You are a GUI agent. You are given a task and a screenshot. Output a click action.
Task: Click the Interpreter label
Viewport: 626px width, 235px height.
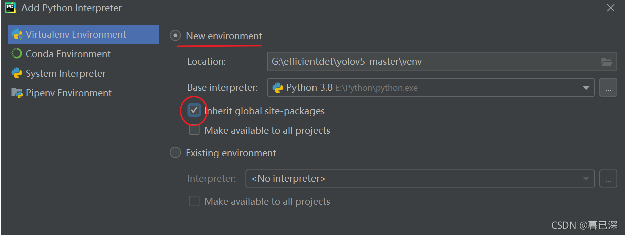(x=211, y=178)
